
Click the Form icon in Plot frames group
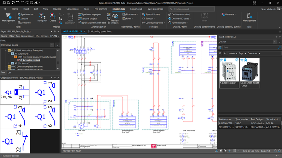click(124, 18)
